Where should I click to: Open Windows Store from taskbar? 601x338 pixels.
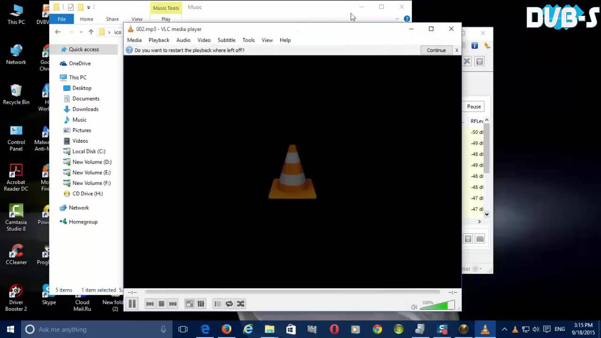[291, 329]
